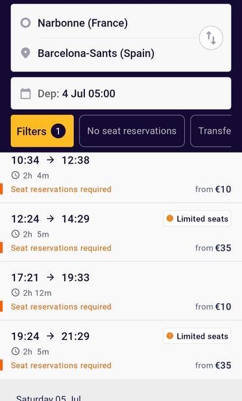The image size is (242, 401).
Task: Tap from €35 price on 19:24 train
Action: [x=213, y=365]
